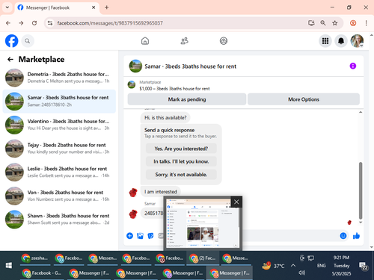
Task: Open Von 3beds 2baths conversation
Action: (x=59, y=196)
